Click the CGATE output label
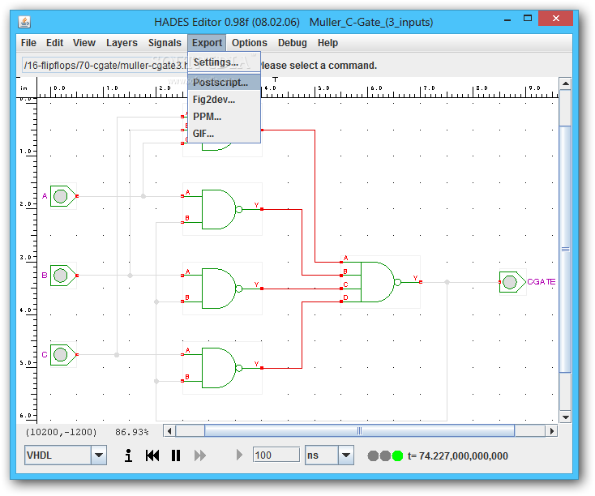 (541, 281)
